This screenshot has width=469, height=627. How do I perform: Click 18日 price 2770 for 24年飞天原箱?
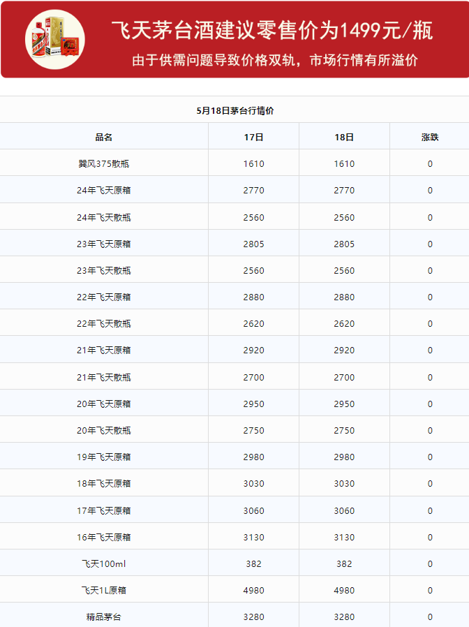pos(344,191)
